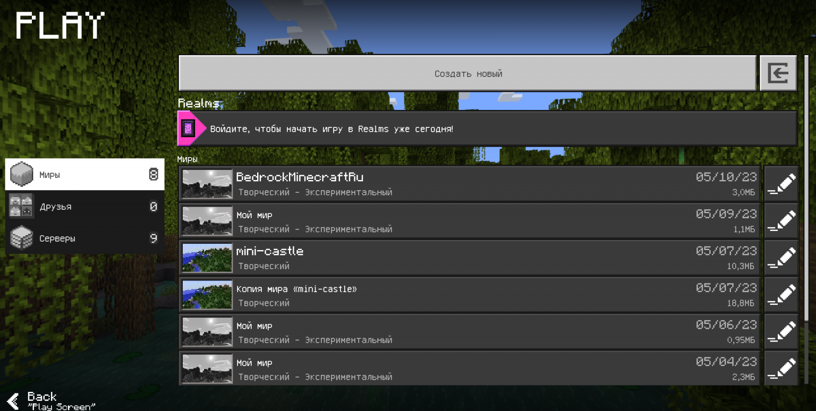Screen dimensions: 816x411
Task: Click the Миры section heading above list
Action: point(188,159)
